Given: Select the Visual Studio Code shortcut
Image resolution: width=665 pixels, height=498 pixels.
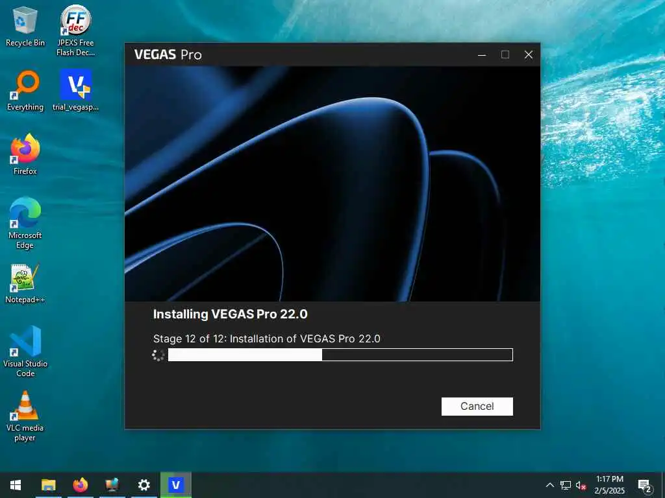Looking at the screenshot, I should [x=25, y=351].
